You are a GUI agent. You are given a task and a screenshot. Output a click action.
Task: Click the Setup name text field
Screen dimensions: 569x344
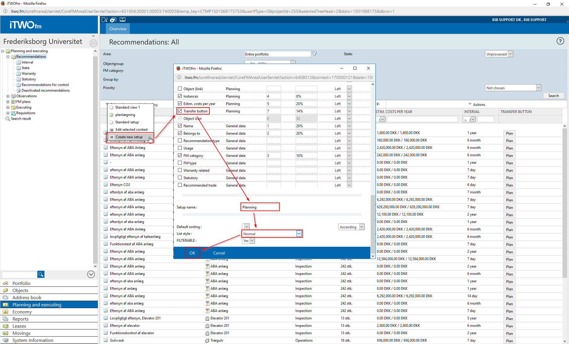(260, 207)
